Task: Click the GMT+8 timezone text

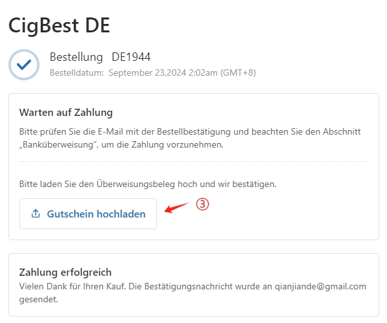Action: point(238,73)
